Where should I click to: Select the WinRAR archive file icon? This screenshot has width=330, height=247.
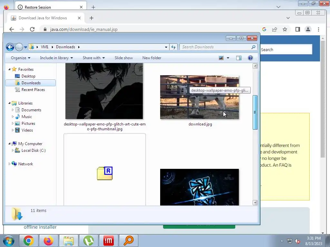pos(105,173)
